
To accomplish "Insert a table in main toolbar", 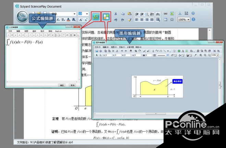I will (165, 19).
